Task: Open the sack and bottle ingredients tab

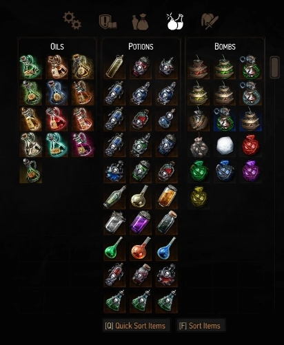Action: click(x=140, y=21)
